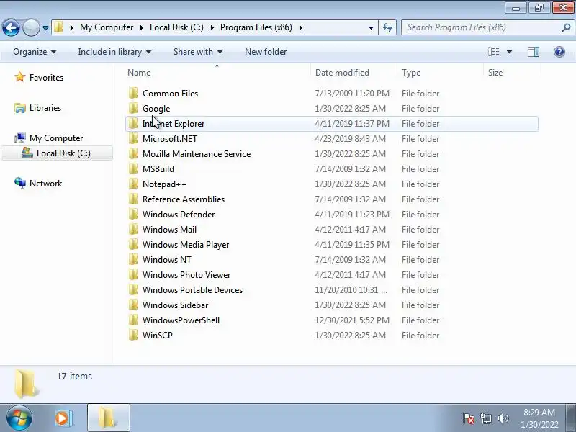The width and height of the screenshot is (576, 432).
Task: Click Local Disk (C:) in the address breadcrumb
Action: (176, 27)
